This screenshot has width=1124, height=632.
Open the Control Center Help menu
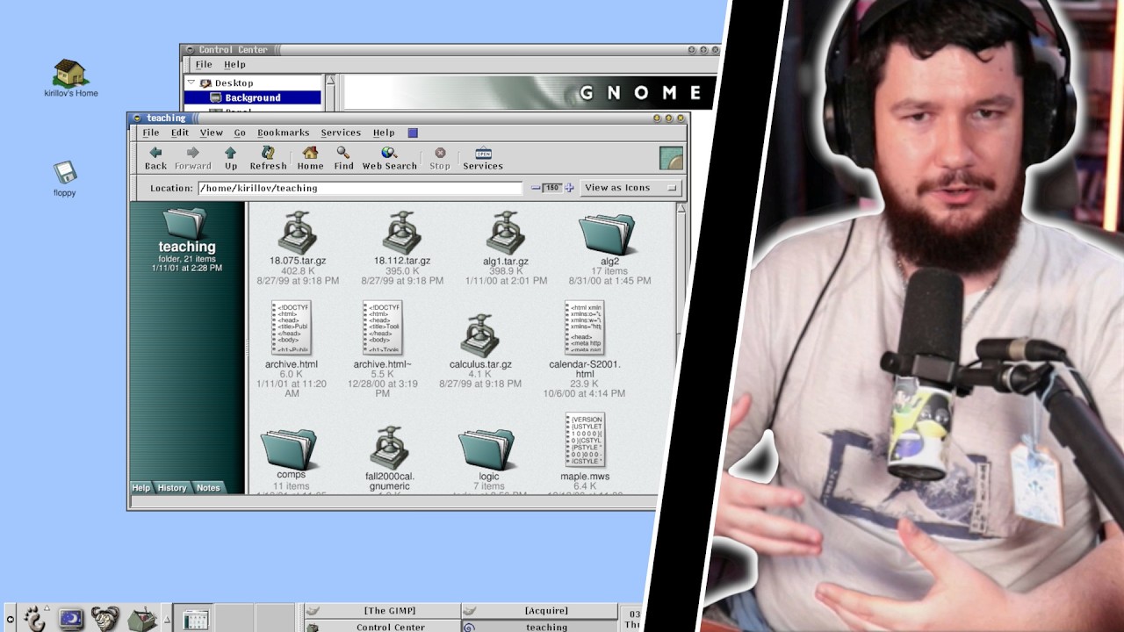[x=234, y=64]
